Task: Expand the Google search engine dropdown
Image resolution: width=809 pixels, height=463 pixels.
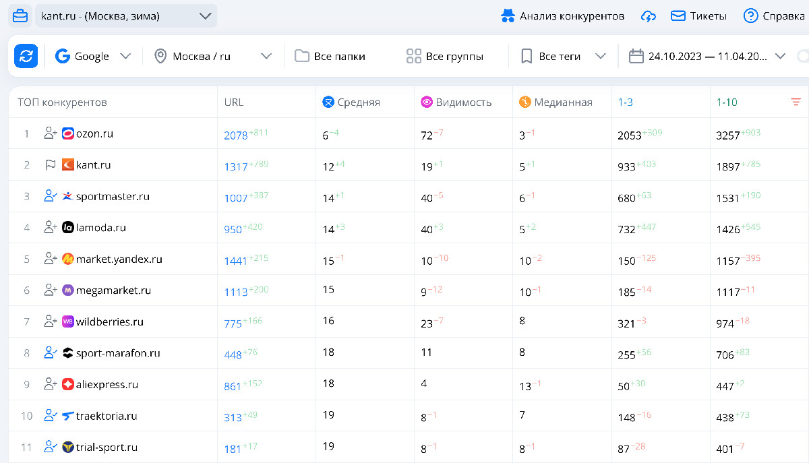Action: (x=93, y=56)
